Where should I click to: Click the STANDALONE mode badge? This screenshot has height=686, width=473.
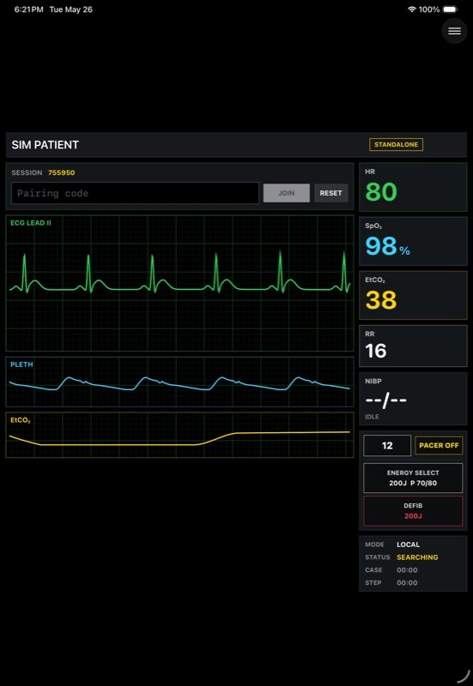point(396,144)
